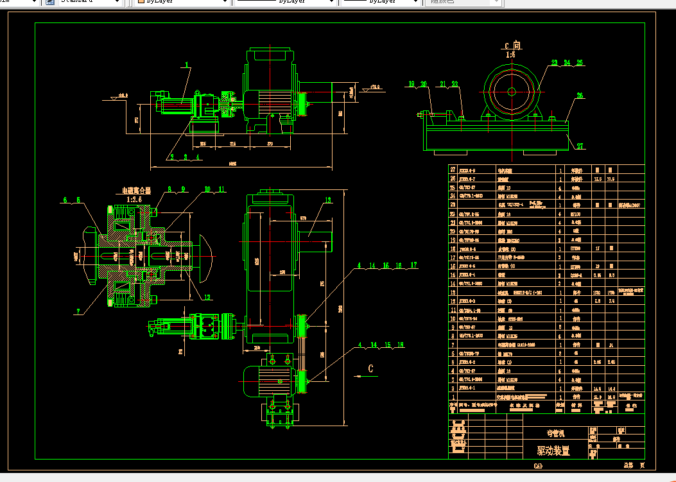Viewport: 676px width, 482px height.
Task: Click the 驱动装置 title block text
Action: point(553,451)
